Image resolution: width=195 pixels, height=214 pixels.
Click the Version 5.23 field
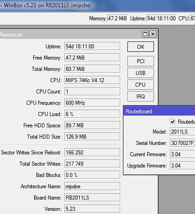[x=92, y=209]
